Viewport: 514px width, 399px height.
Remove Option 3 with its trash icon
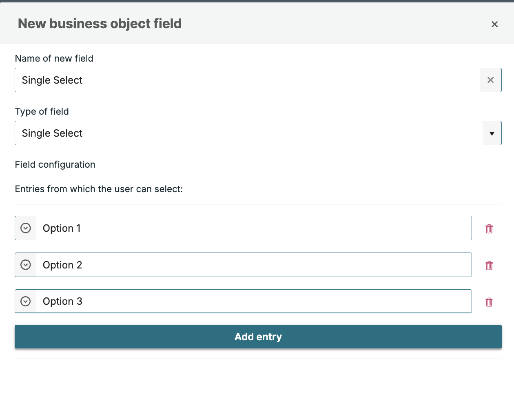click(x=489, y=302)
